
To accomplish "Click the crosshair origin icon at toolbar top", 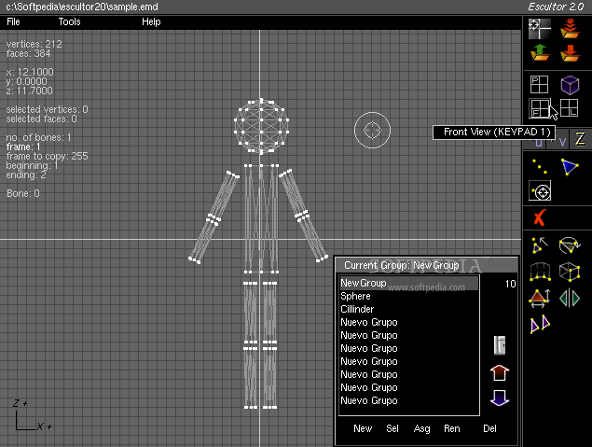I will pyautogui.click(x=539, y=28).
